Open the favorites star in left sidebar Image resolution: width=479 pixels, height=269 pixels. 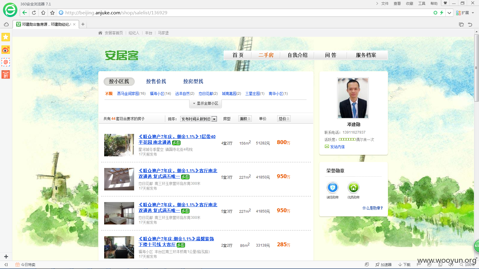point(6,37)
